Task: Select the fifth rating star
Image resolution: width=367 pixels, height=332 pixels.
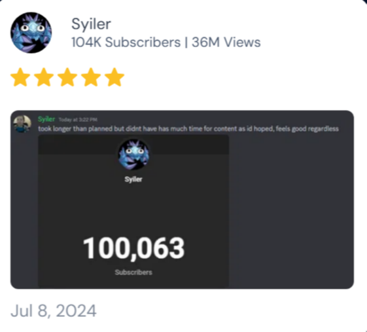Action: [x=114, y=77]
